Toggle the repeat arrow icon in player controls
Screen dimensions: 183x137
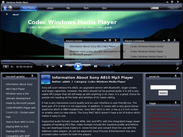[53, 66]
